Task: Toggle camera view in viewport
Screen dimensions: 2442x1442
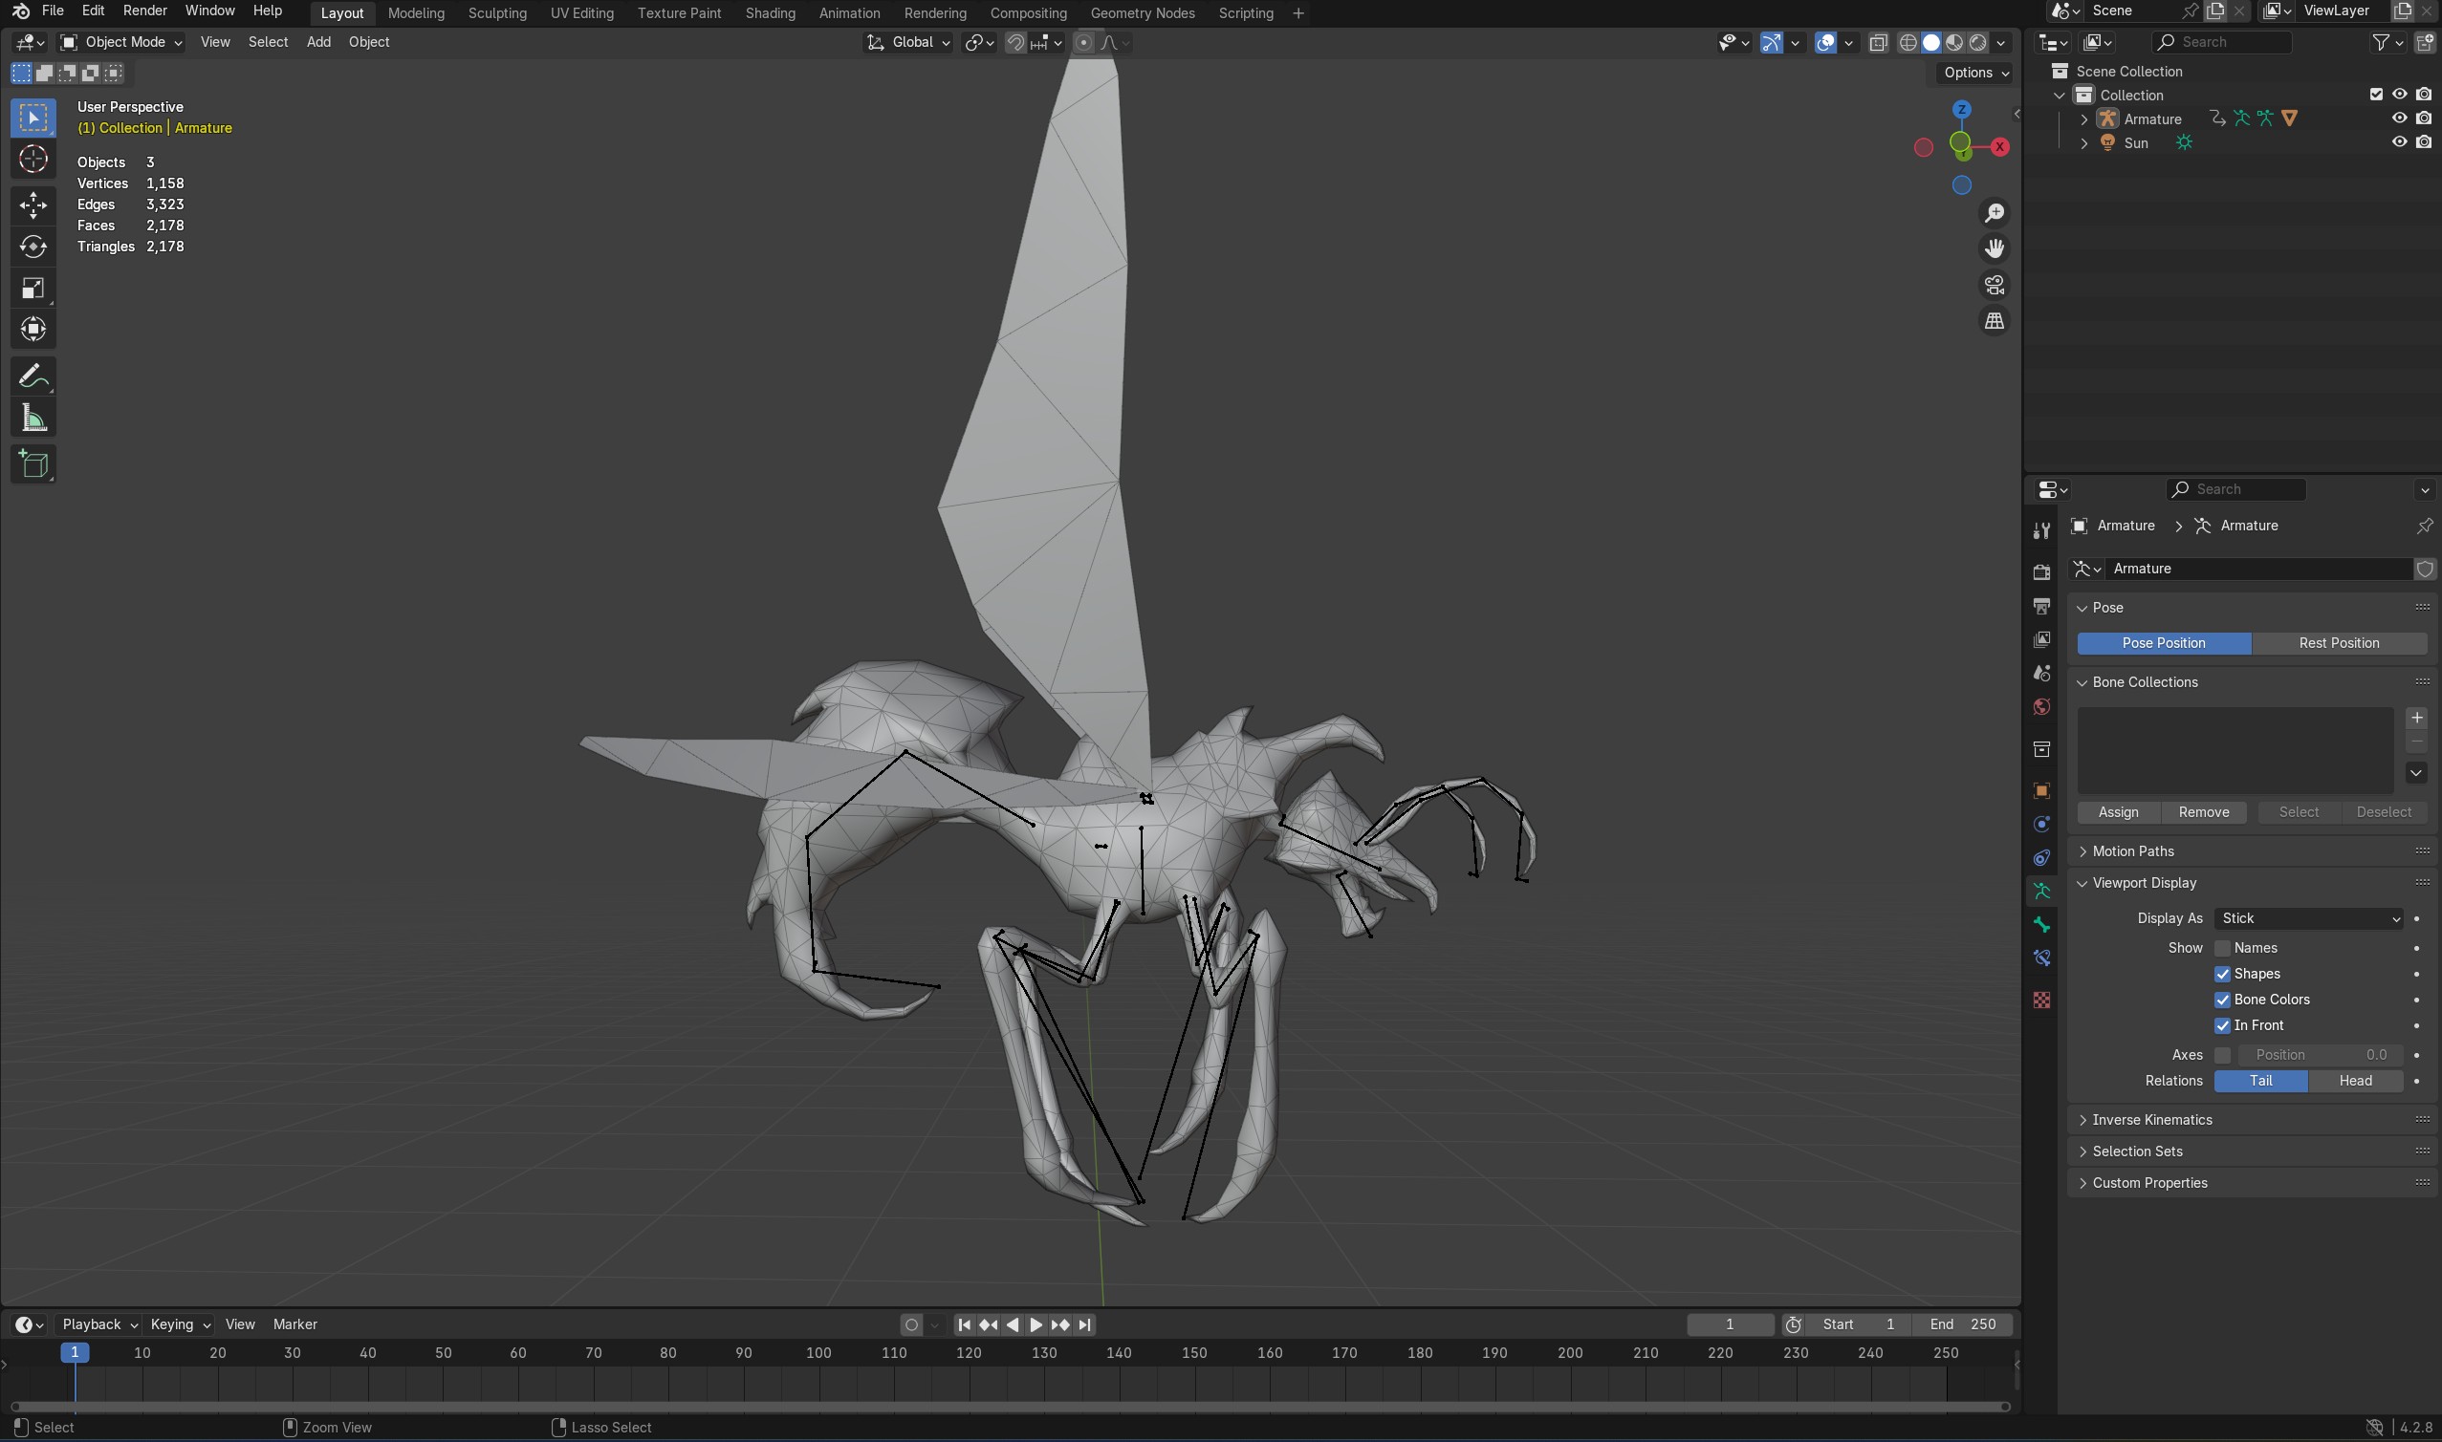Action: [x=1994, y=285]
